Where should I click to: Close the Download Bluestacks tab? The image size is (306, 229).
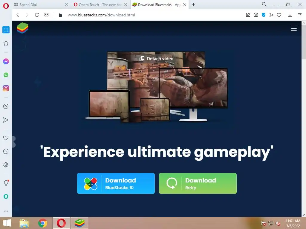(185, 5)
